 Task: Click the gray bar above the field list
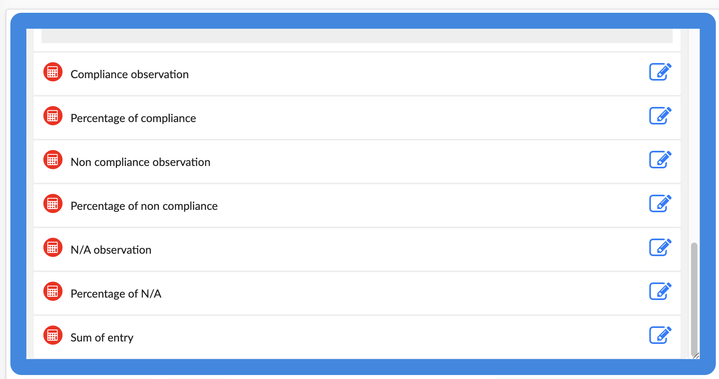pos(357,36)
